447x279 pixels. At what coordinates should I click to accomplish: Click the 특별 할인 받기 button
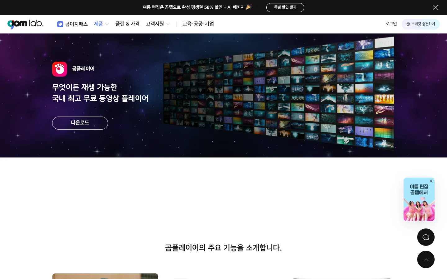pyautogui.click(x=285, y=7)
